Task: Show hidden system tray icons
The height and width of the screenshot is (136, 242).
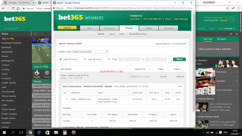Action: (203, 132)
